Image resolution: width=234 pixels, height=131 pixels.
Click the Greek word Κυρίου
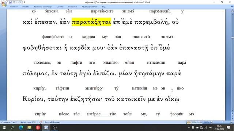click(x=34, y=99)
